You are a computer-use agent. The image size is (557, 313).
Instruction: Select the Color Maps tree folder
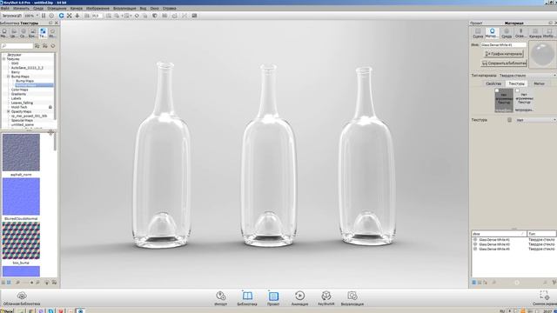tap(19, 90)
